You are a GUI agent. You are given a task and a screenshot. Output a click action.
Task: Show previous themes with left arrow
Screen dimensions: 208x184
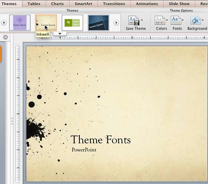[4, 23]
